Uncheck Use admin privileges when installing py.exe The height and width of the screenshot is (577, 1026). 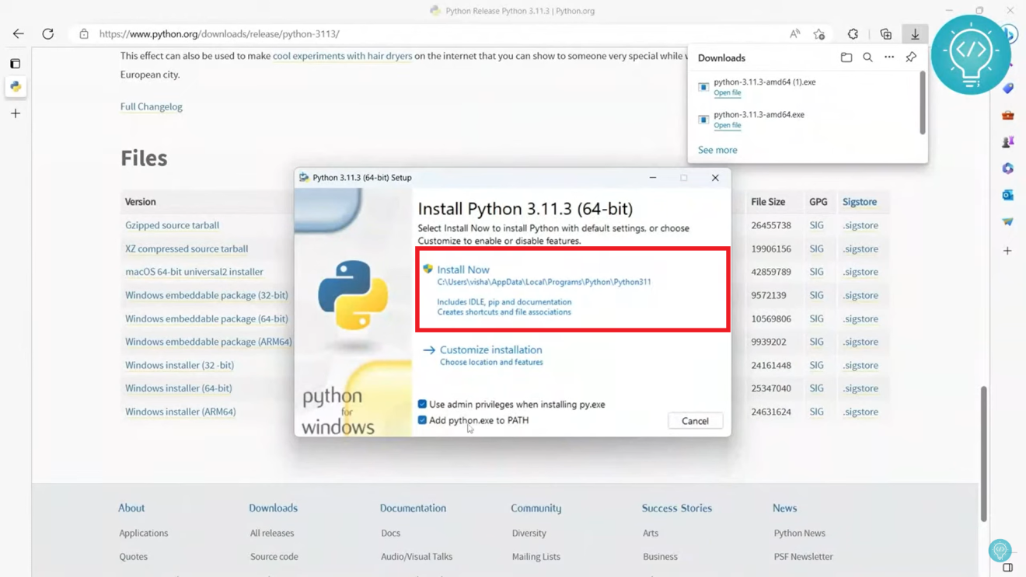(x=422, y=404)
